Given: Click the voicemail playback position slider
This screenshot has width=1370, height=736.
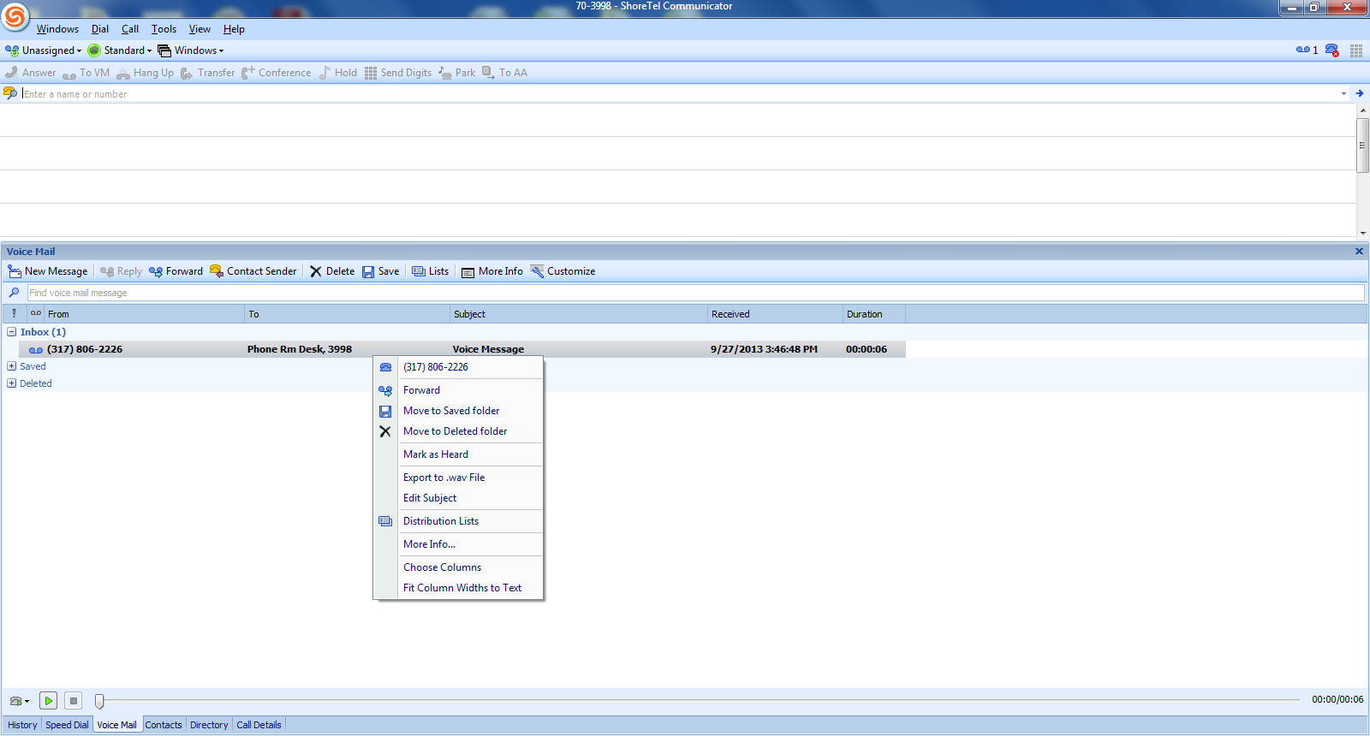Looking at the screenshot, I should (x=99, y=701).
